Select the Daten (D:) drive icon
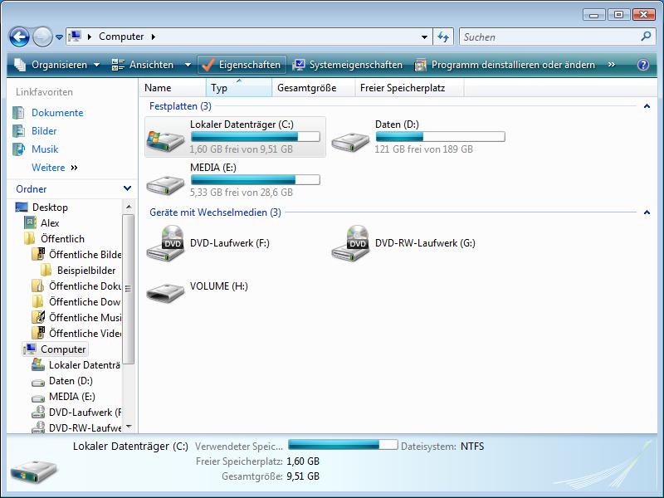Screen dimensions: 664x498 pos(350,137)
